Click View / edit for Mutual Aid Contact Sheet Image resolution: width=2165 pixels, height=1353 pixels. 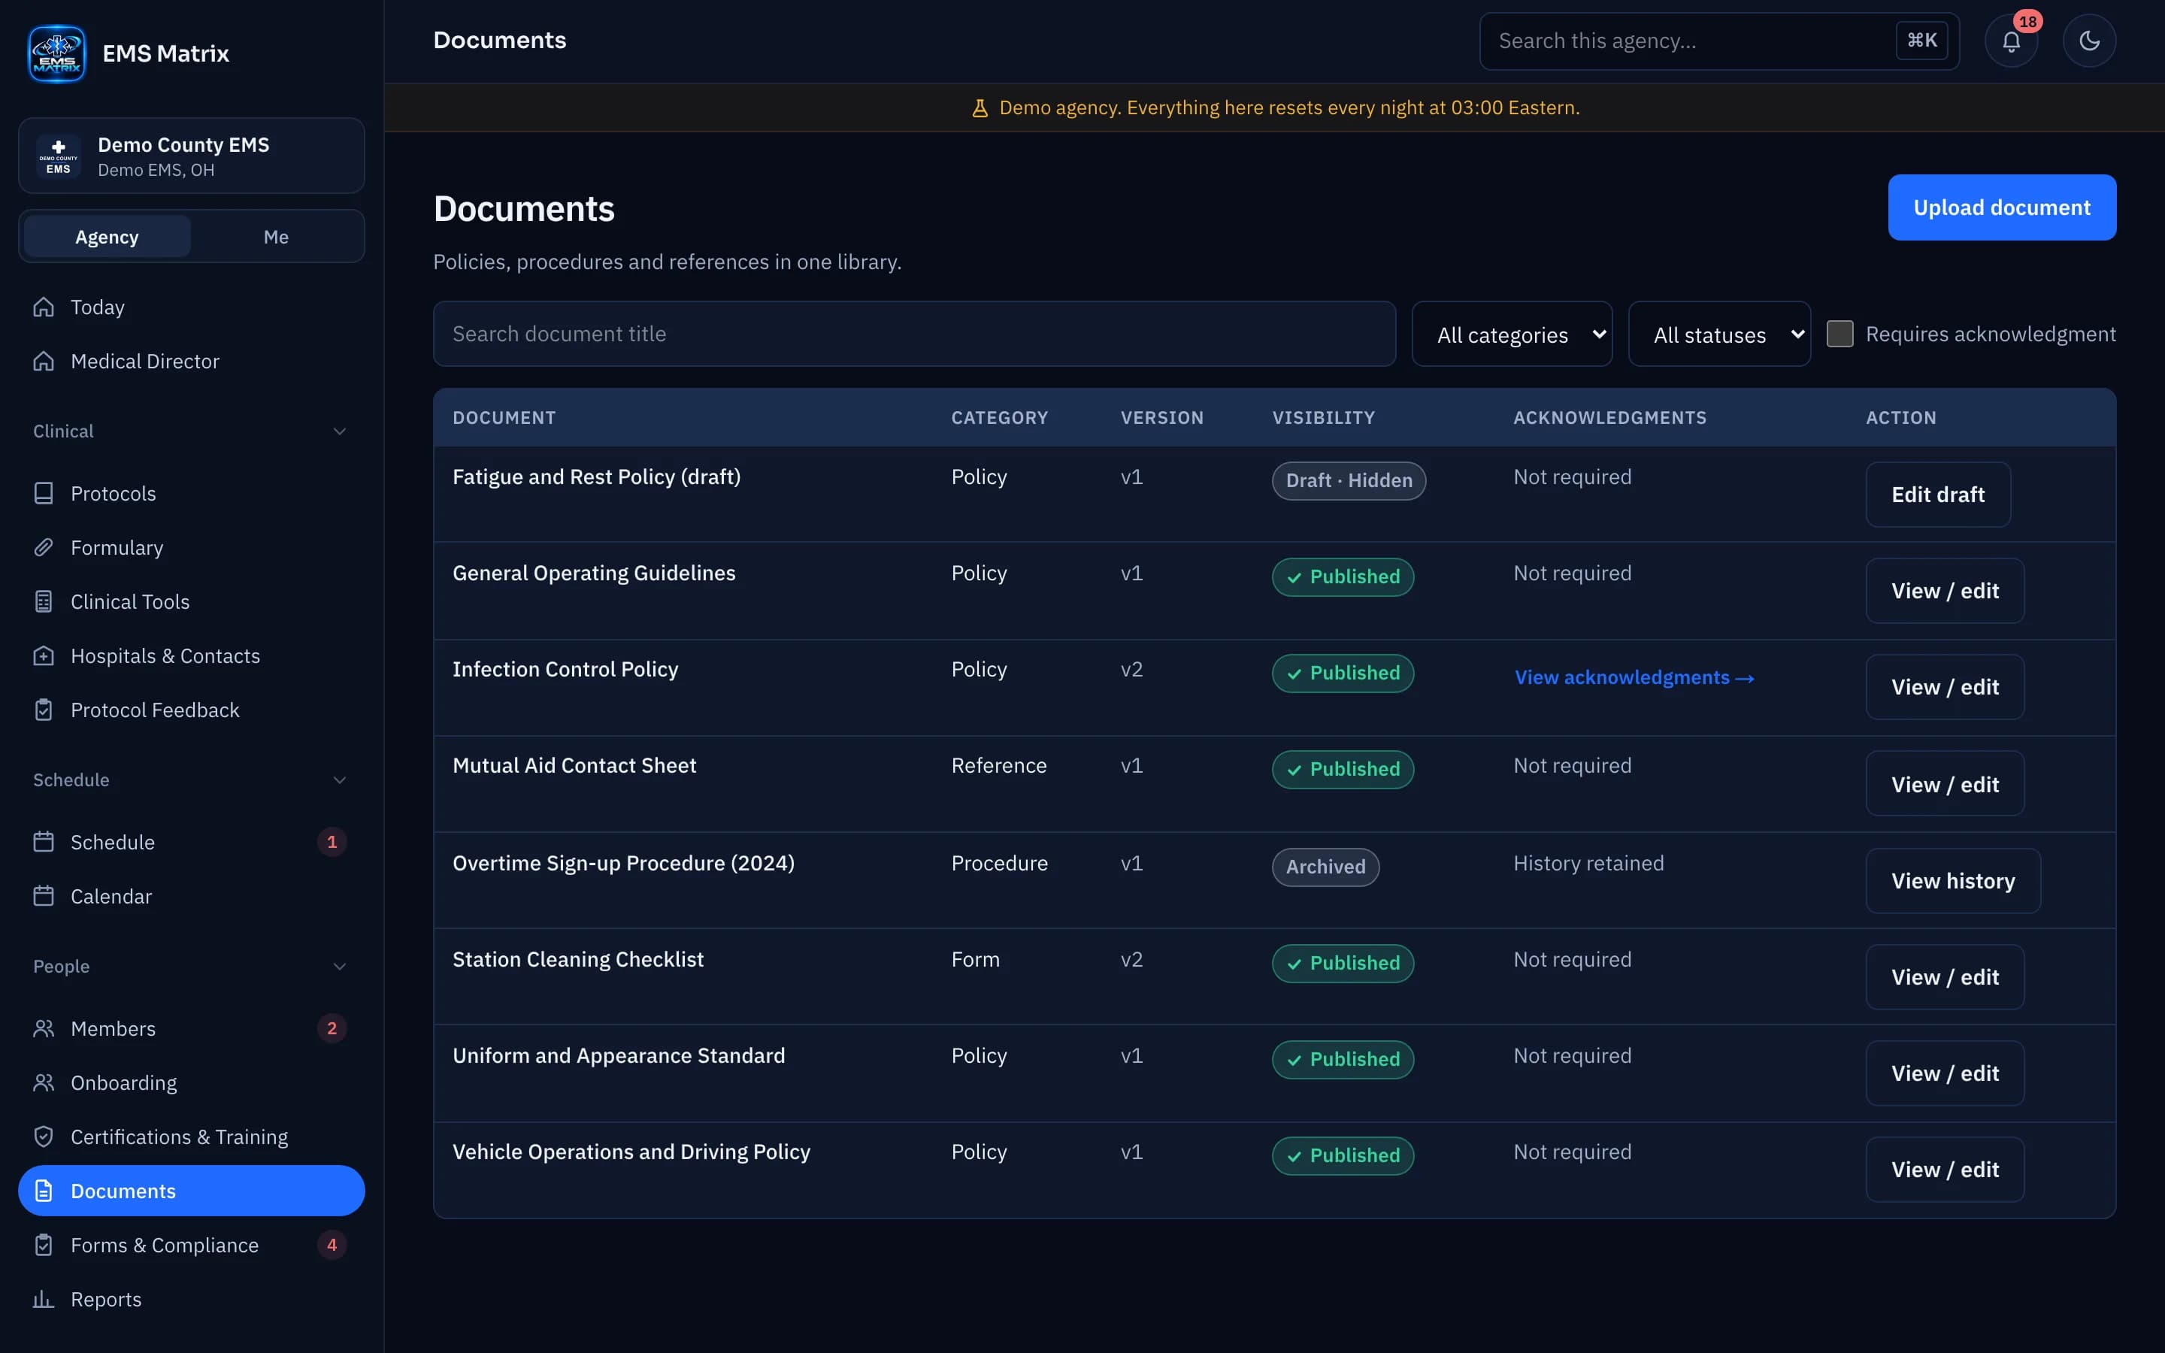[x=1945, y=785]
